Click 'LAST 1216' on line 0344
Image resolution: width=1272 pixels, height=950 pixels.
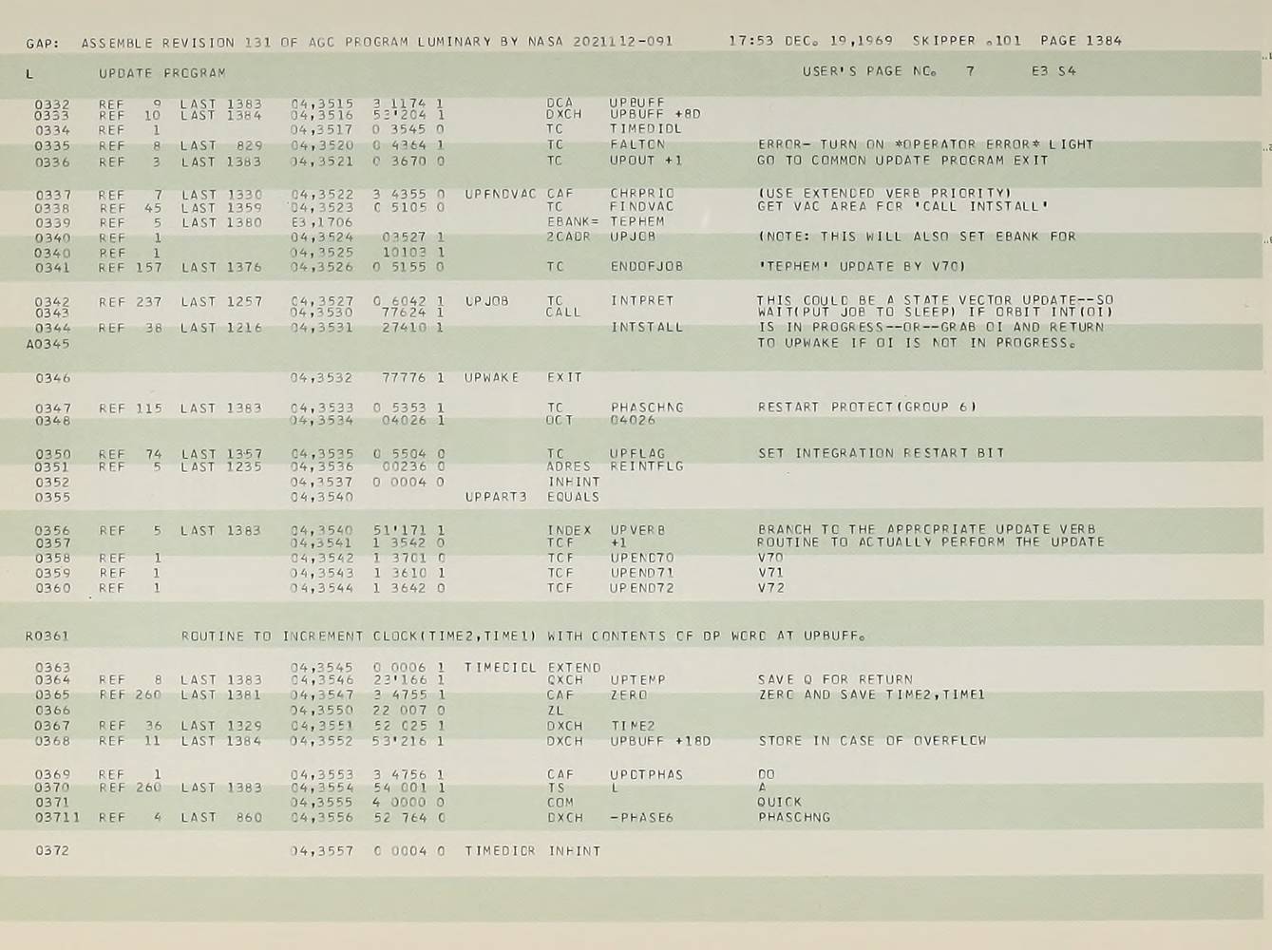(221, 328)
